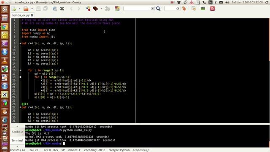Open the sound volume tray indicator
This screenshot has width=270, height=152.
point(227,3)
